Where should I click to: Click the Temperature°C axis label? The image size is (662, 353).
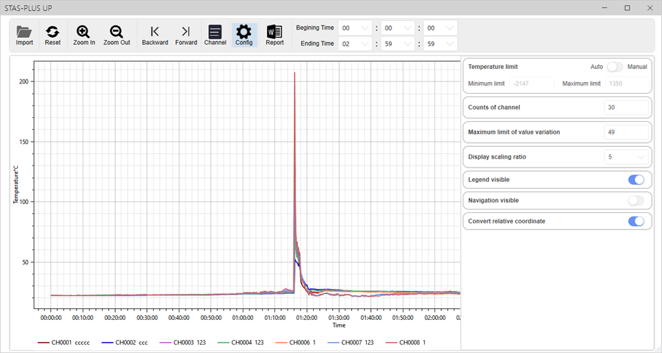[x=16, y=185]
